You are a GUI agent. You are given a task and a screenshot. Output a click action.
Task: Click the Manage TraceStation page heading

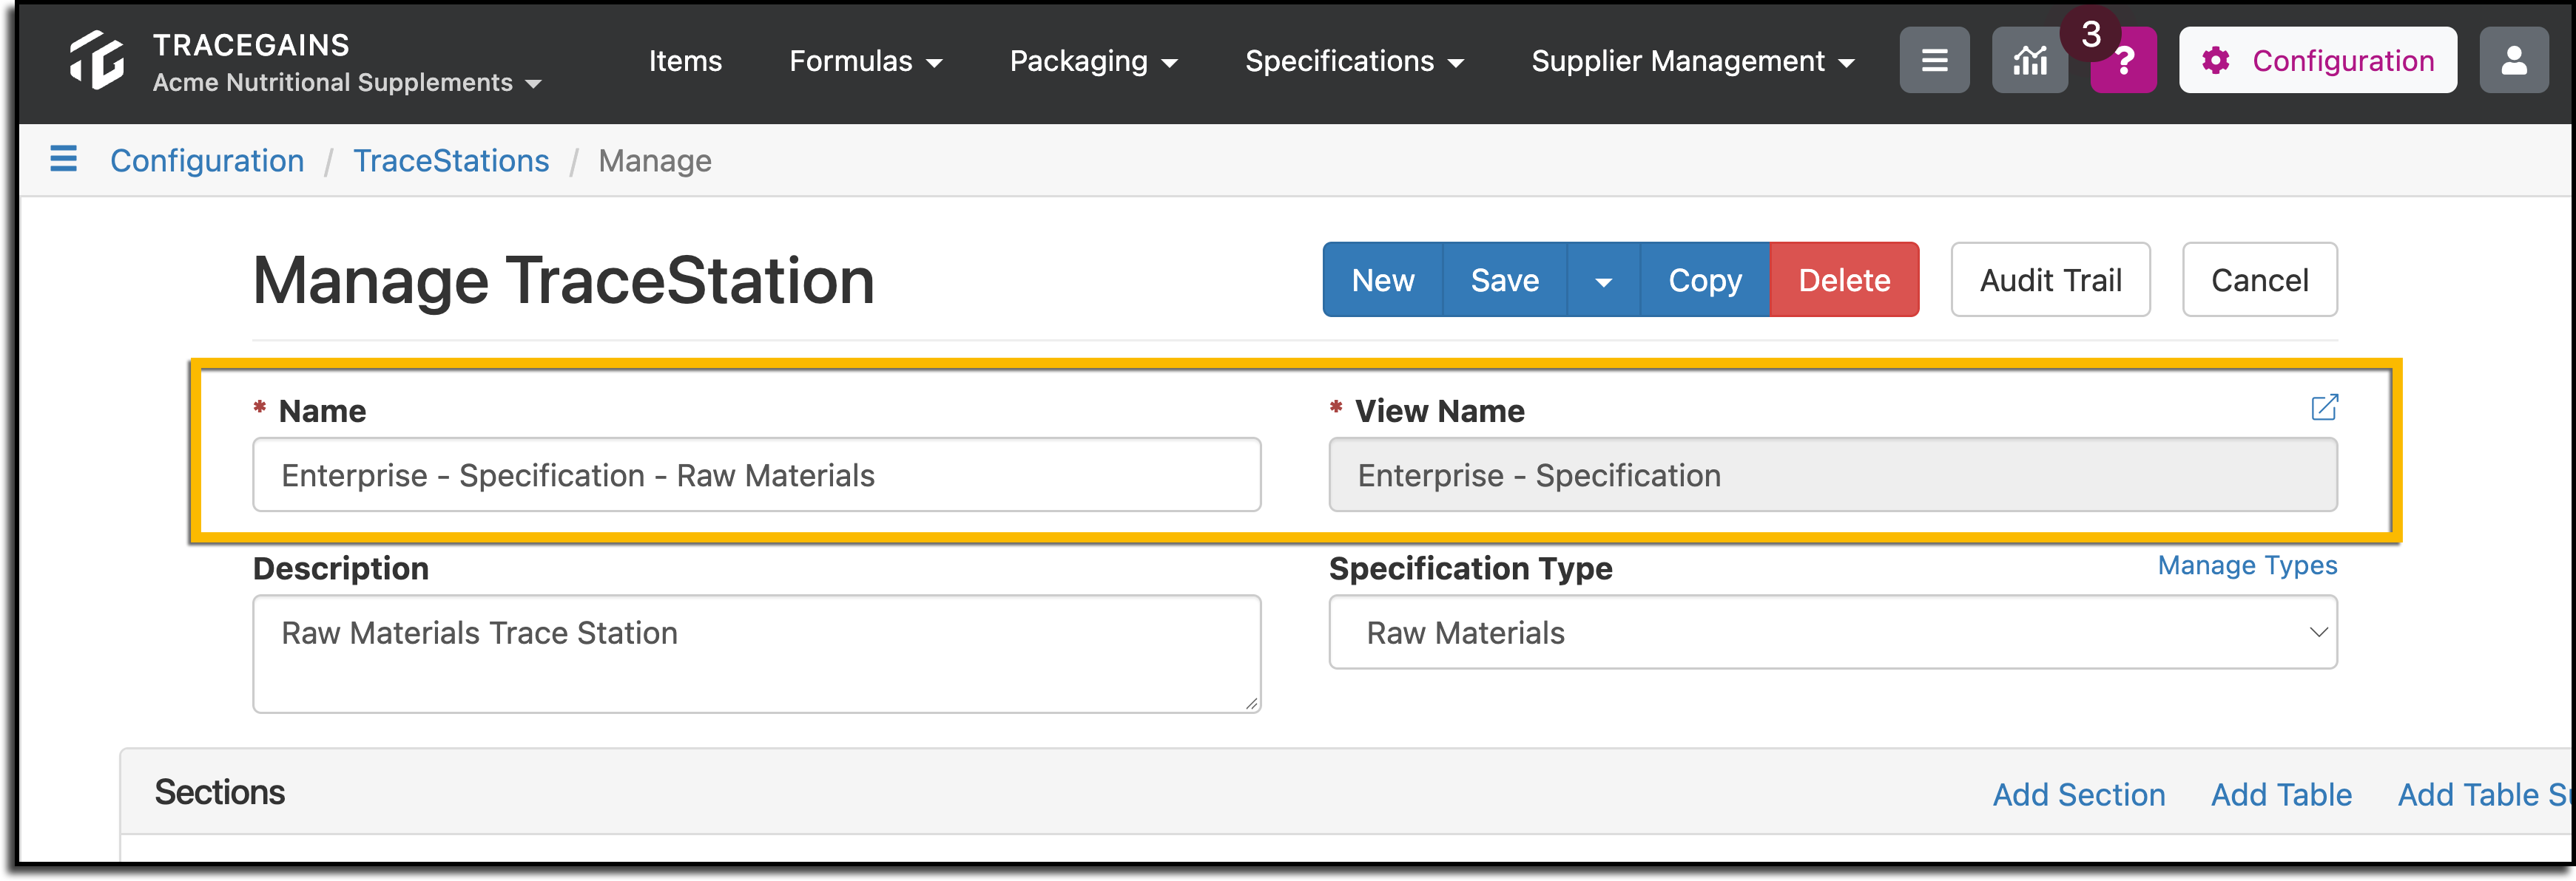pos(563,281)
